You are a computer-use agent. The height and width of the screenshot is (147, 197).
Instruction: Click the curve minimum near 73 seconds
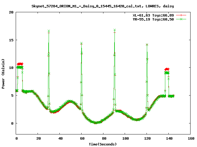pyautogui.click(x=95, y=123)
